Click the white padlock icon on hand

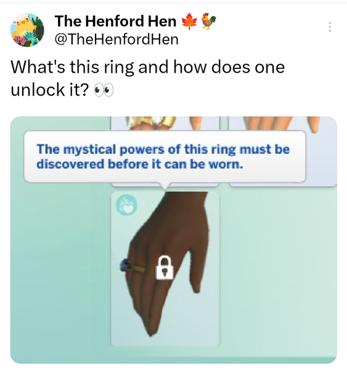pos(165,268)
